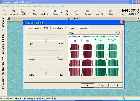Open the Camera menu
Image resolution: width=140 pixels, height=101 pixels.
[x=20, y=6]
